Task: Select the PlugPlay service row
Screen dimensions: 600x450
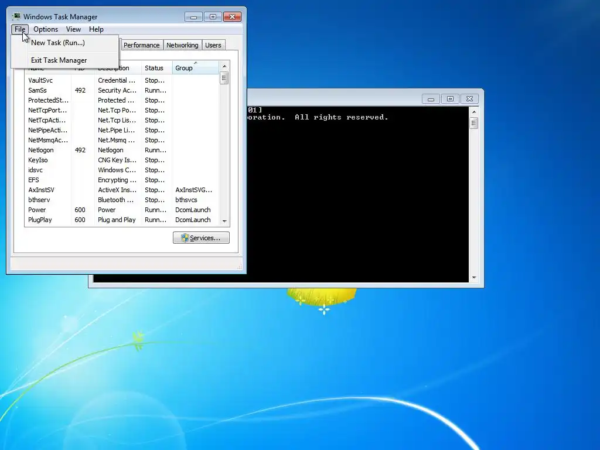Action: pos(122,220)
